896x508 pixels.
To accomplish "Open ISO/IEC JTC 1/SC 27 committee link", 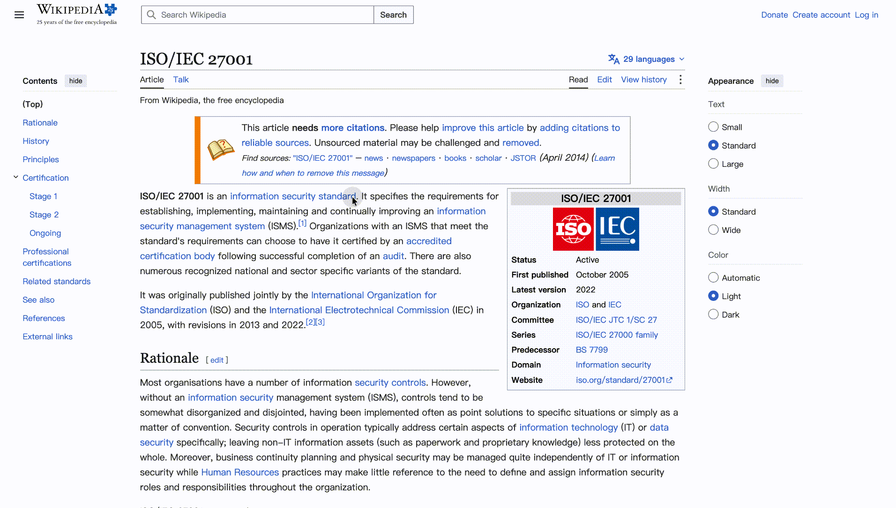I will [x=616, y=320].
